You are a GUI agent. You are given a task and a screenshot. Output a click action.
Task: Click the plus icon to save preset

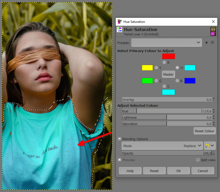[206, 42]
